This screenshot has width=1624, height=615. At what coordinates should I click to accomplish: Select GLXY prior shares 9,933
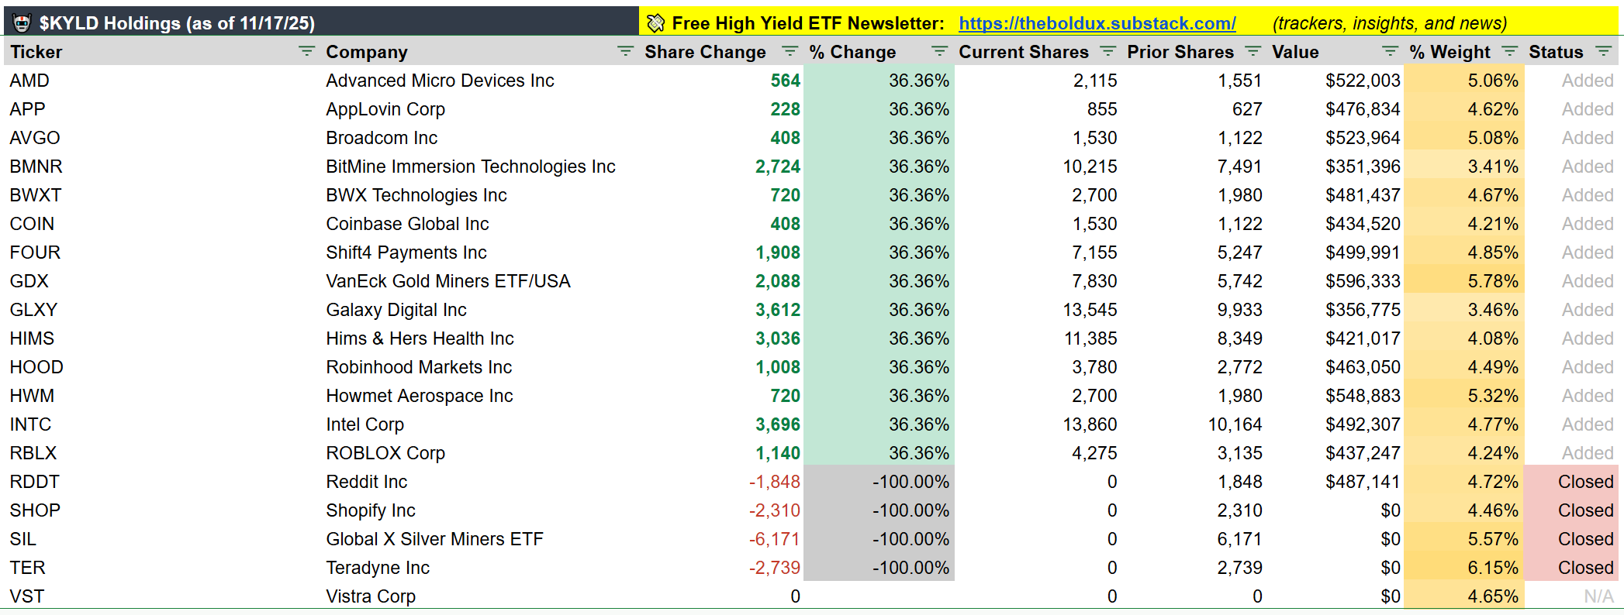pyautogui.click(x=1194, y=310)
